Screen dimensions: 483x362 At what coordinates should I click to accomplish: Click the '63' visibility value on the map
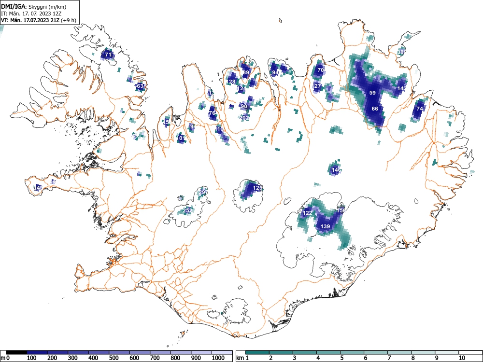140,86
